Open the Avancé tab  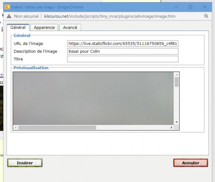70,27
